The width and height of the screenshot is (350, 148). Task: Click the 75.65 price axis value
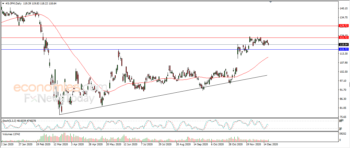pyautogui.click(x=344, y=117)
